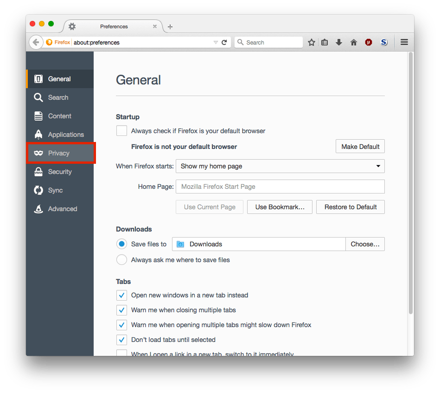This screenshot has height=393, width=440.
Task: Open the hamburger menu
Action: coord(404,42)
